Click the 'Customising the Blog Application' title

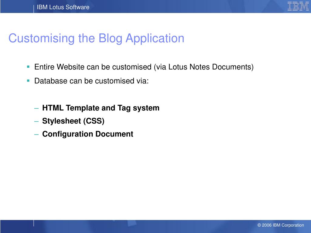[x=96, y=38]
